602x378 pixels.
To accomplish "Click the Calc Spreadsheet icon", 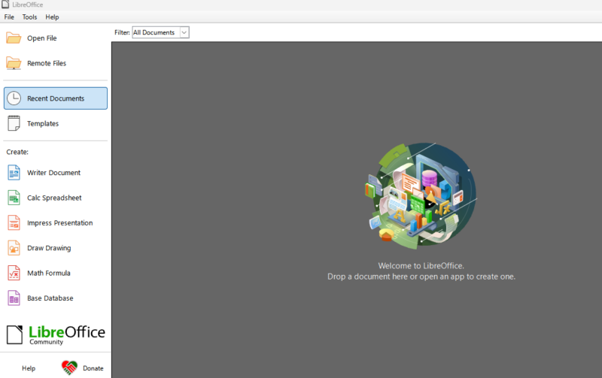I will (x=14, y=198).
